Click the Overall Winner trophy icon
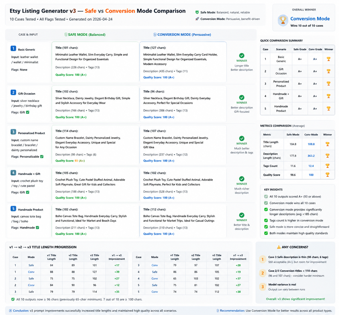Viewport: 339px width, 315px height. pyautogui.click(x=283, y=21)
